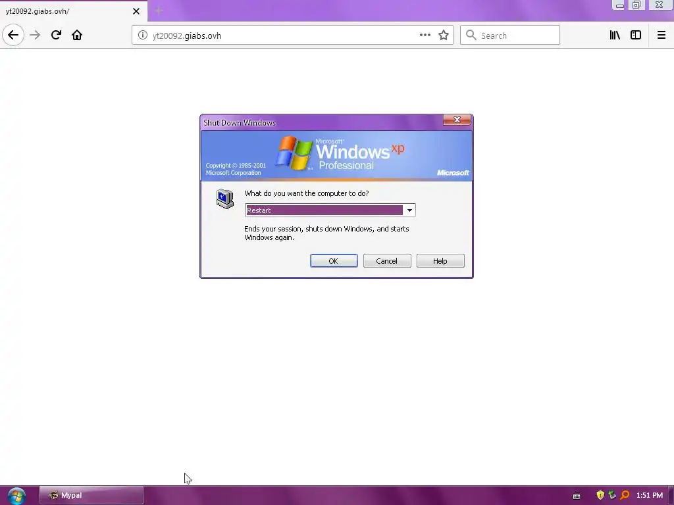Click the Windows XP Professional banner
Screen dimensions: 674x505
(x=336, y=155)
